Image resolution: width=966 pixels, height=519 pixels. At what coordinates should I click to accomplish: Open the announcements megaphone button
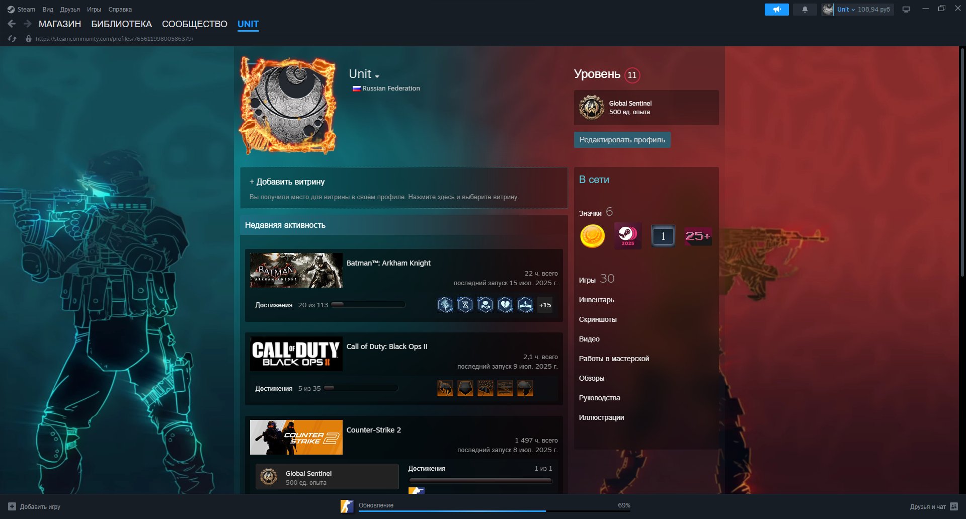(x=776, y=10)
